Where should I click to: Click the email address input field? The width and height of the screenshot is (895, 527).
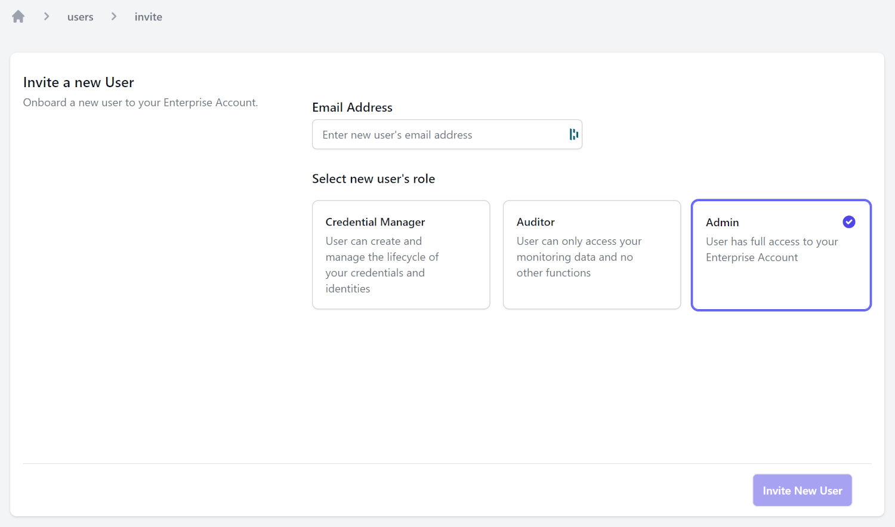[x=442, y=134]
